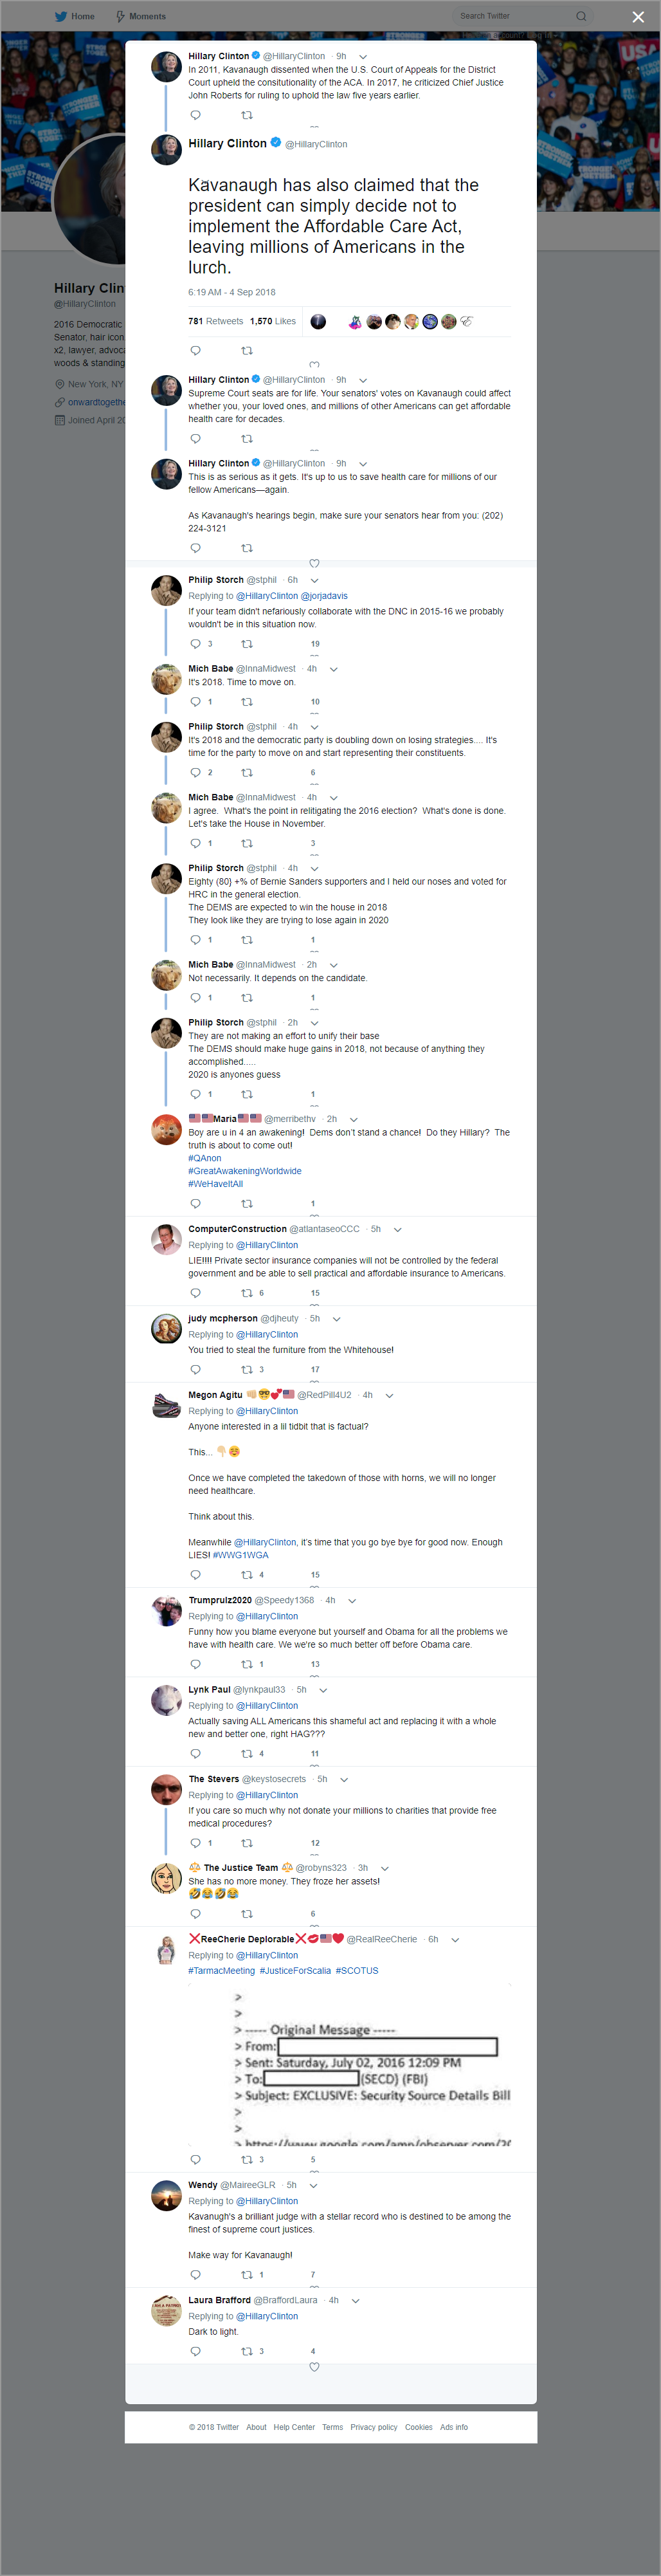The image size is (661, 2576).
Task: Click the reply icon under main Kavanaugh tweet
Action: [196, 350]
